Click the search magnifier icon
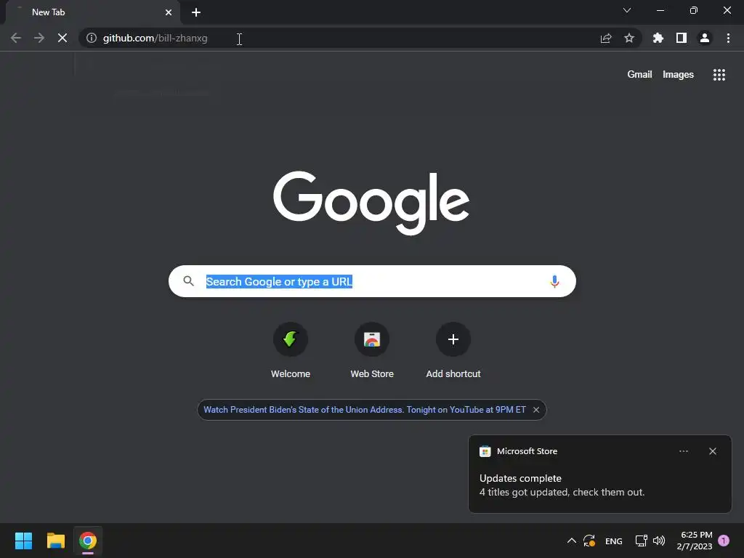This screenshot has width=744, height=558. click(188, 281)
